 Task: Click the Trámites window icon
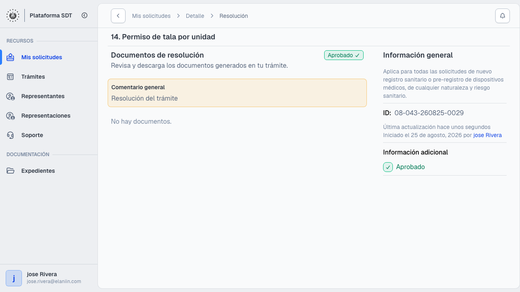tap(11, 77)
